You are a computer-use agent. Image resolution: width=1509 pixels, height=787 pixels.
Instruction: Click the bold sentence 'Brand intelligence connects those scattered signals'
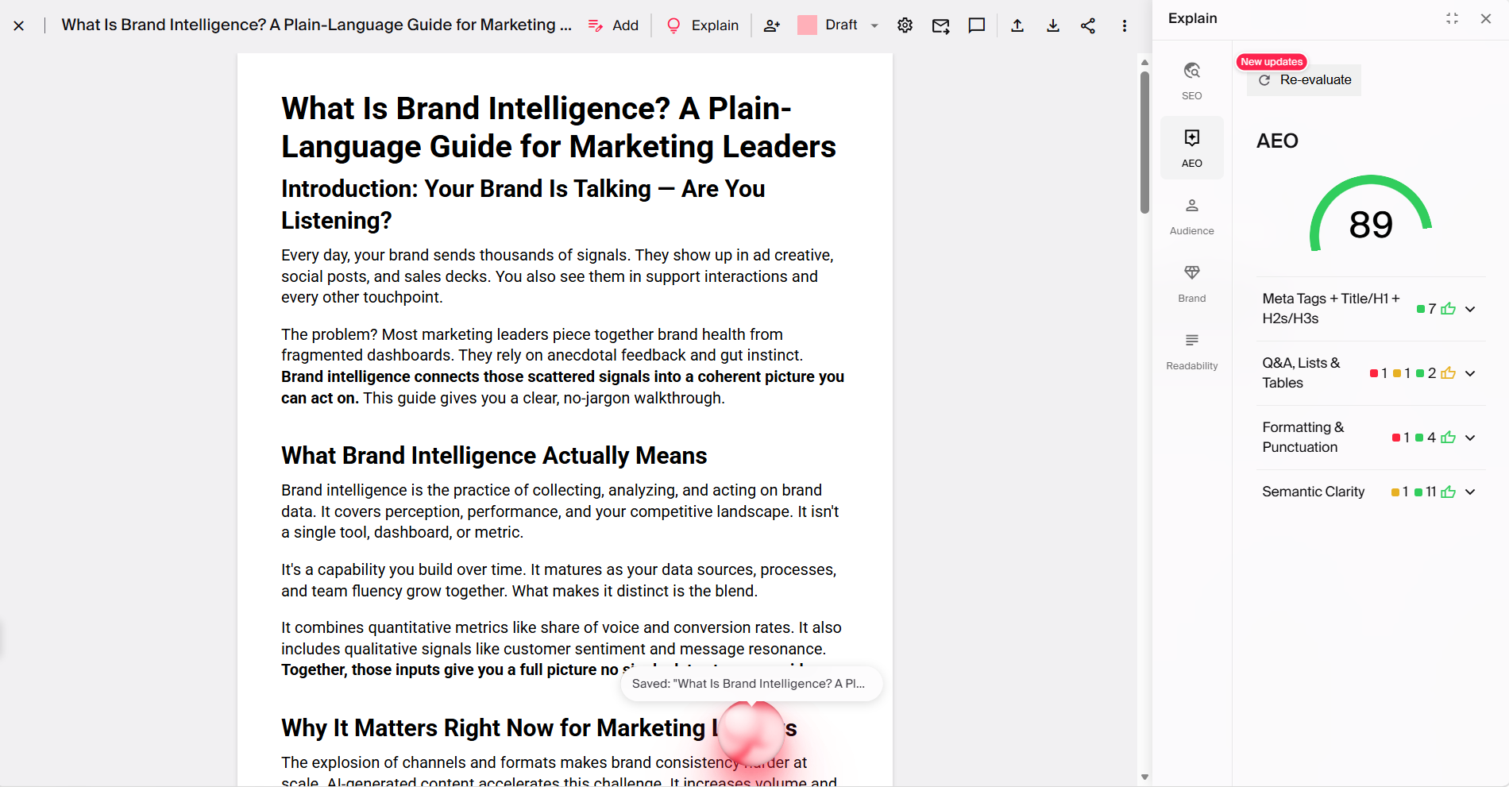point(562,387)
